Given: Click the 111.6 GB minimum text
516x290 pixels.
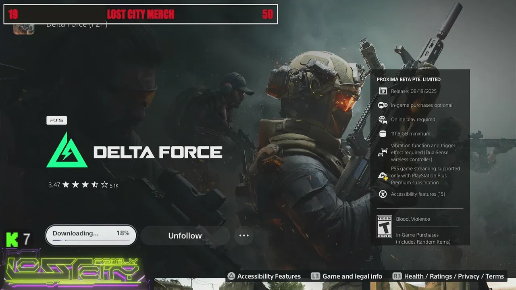Looking at the screenshot, I should pos(410,134).
